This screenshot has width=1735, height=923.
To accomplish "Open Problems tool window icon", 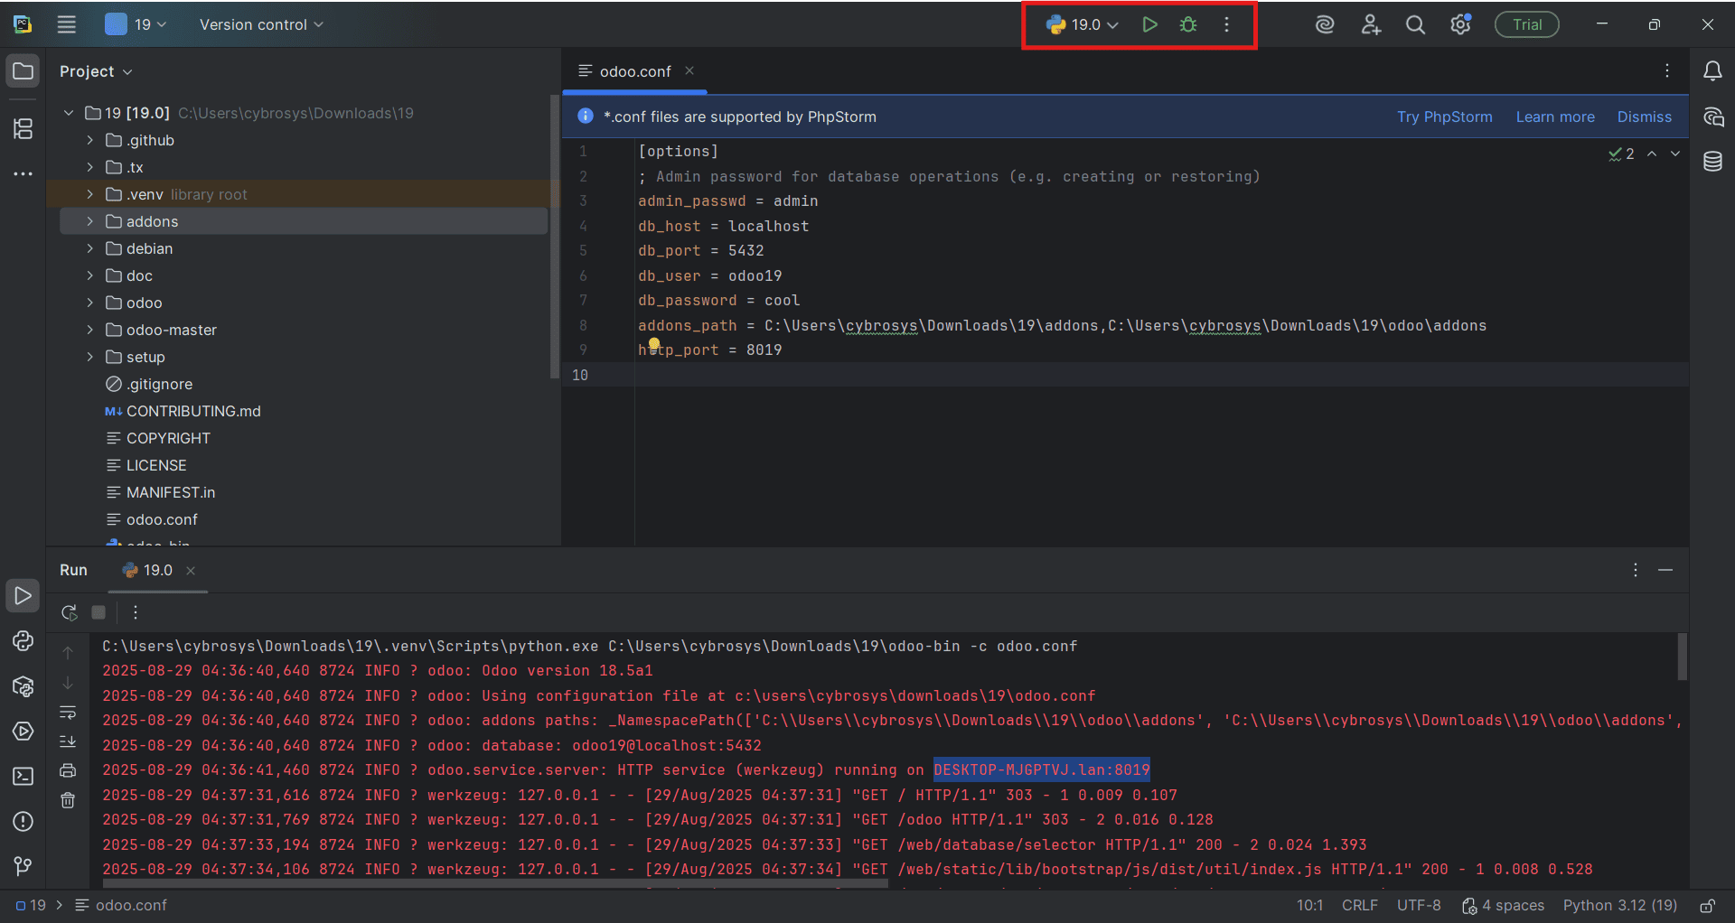I will pyautogui.click(x=23, y=822).
